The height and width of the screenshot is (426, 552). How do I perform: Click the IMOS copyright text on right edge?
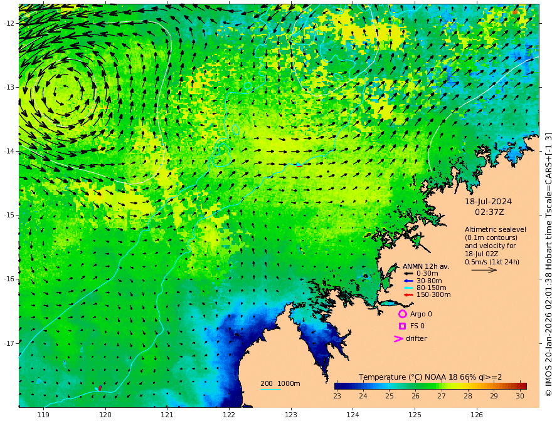coord(548,264)
